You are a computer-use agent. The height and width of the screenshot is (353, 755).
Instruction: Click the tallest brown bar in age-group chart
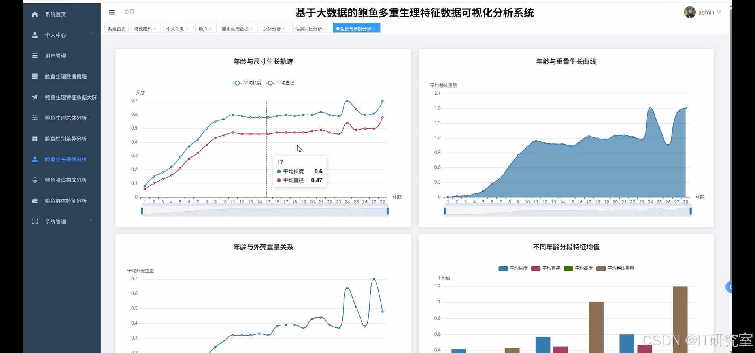680,319
